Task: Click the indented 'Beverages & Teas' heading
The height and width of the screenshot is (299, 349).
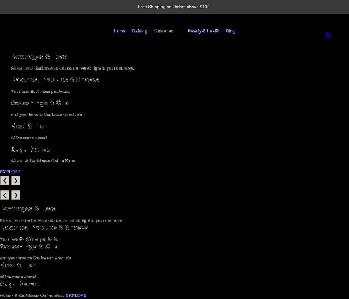Action: tap(39, 56)
